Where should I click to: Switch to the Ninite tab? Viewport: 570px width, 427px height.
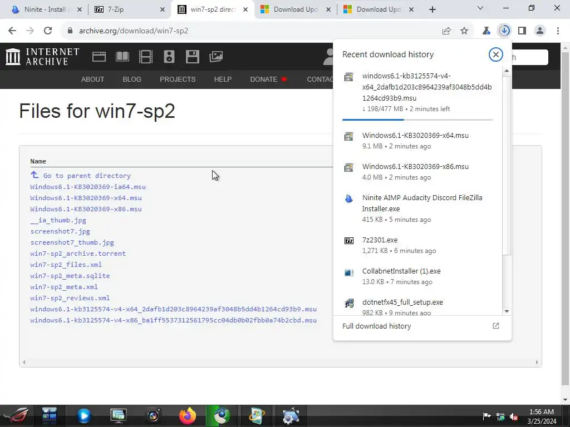point(44,9)
